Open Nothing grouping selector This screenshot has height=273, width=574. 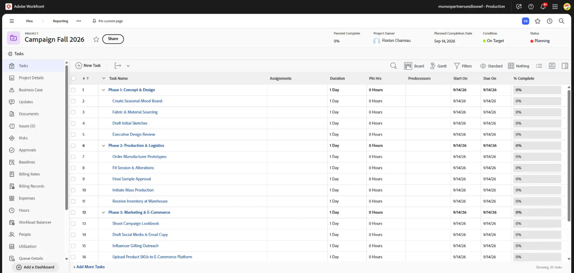(x=519, y=66)
